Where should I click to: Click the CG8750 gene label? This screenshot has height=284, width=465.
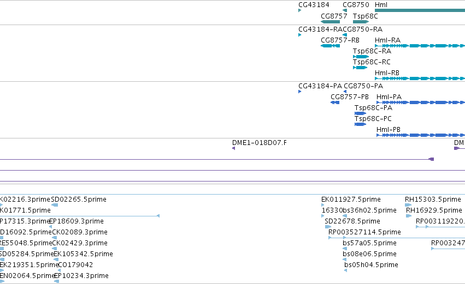(x=356, y=5)
